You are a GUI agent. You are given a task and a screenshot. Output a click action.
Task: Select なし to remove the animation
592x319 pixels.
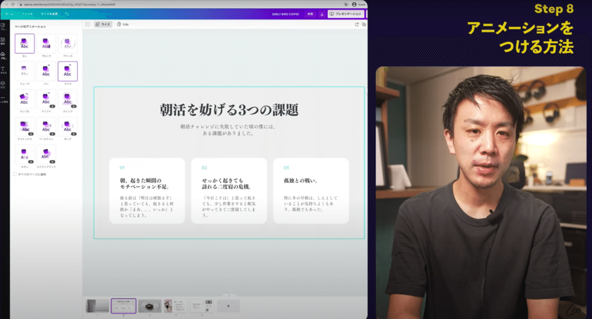click(x=25, y=43)
